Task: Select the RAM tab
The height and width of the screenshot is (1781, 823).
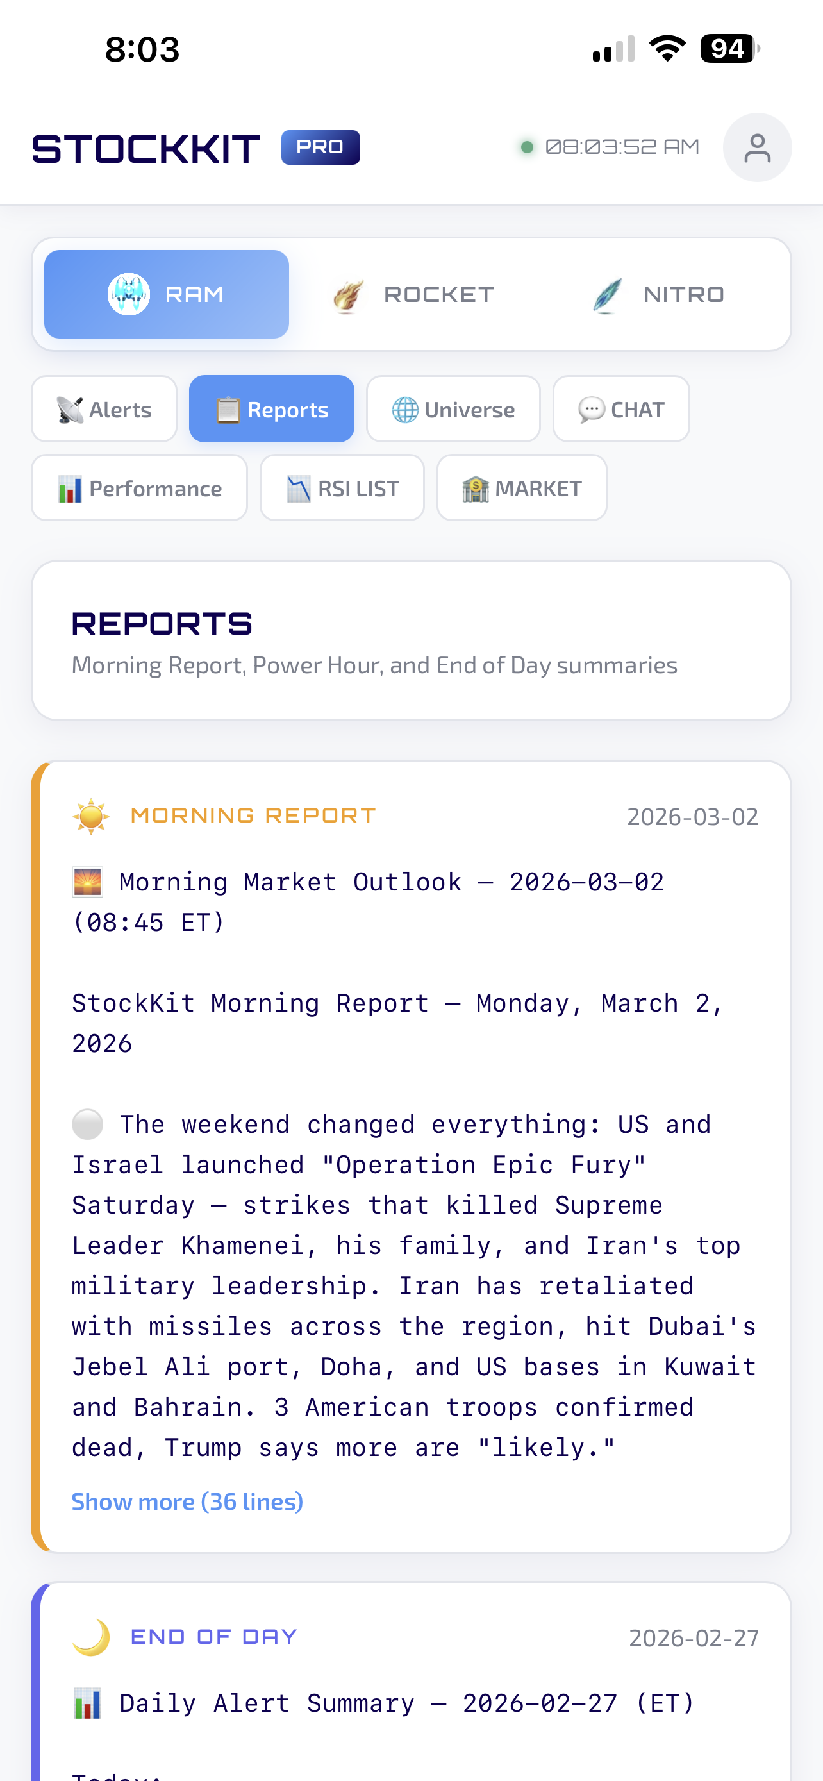Action: coord(166,293)
